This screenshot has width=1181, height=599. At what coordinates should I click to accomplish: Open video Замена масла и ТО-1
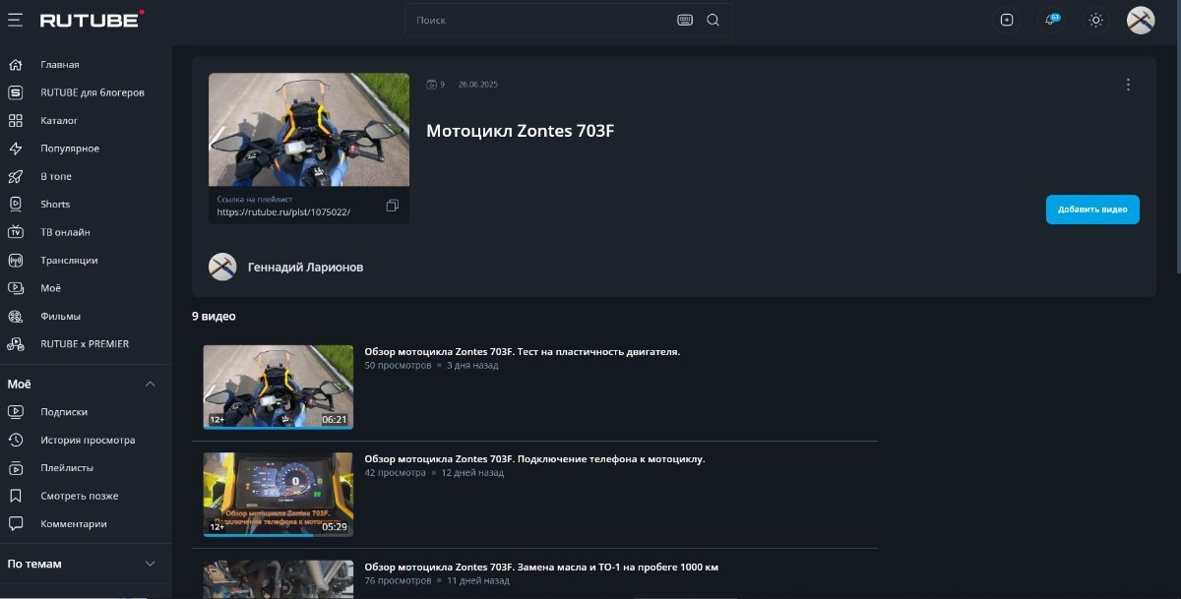(x=541, y=567)
